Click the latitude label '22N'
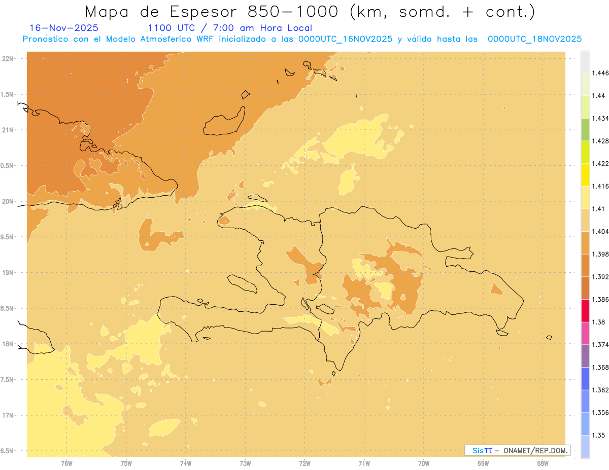This screenshot has width=609, height=470. (8, 59)
